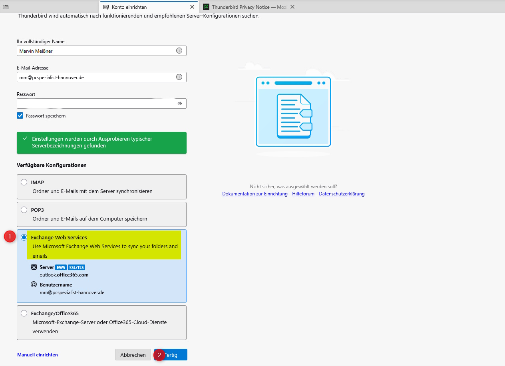Click the Benutzername user icon
Image resolution: width=505 pixels, height=366 pixels.
point(34,285)
